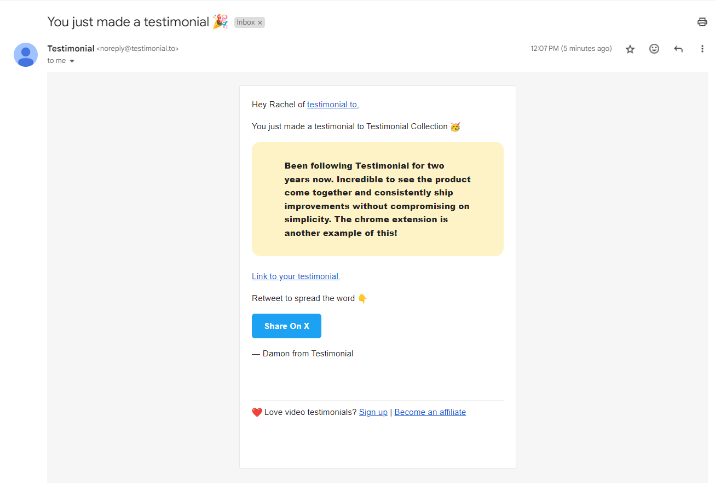Viewport: 715px width, 491px height.
Task: Expand recipient details next to "to me"
Action: [72, 61]
